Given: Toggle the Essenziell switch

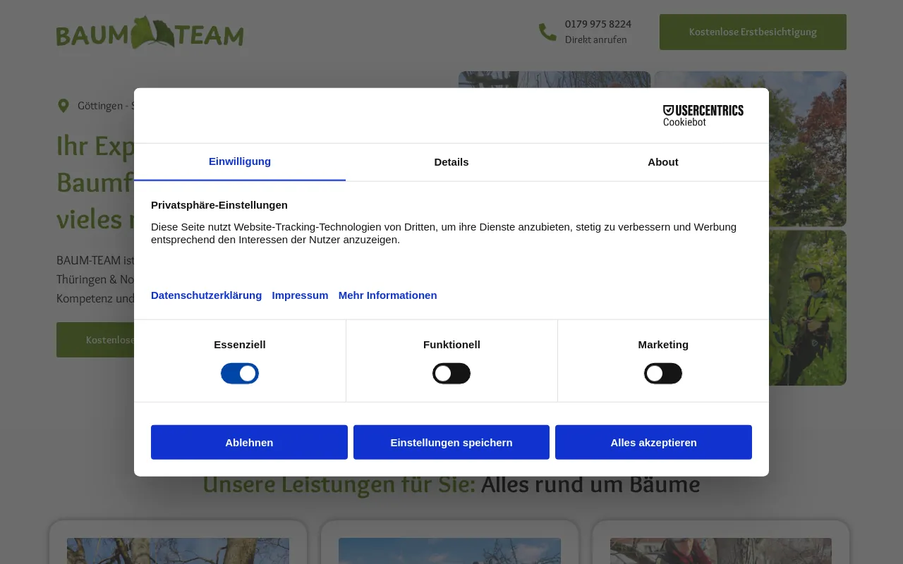Looking at the screenshot, I should click(240, 374).
